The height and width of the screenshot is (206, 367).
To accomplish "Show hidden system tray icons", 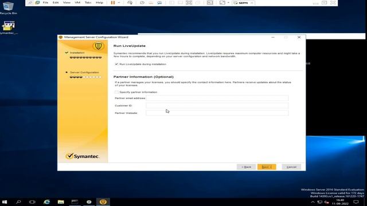I will [313, 202].
